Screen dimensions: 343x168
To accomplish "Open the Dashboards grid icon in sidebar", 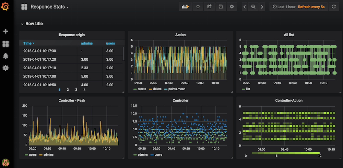I will pyautogui.click(x=5, y=44).
